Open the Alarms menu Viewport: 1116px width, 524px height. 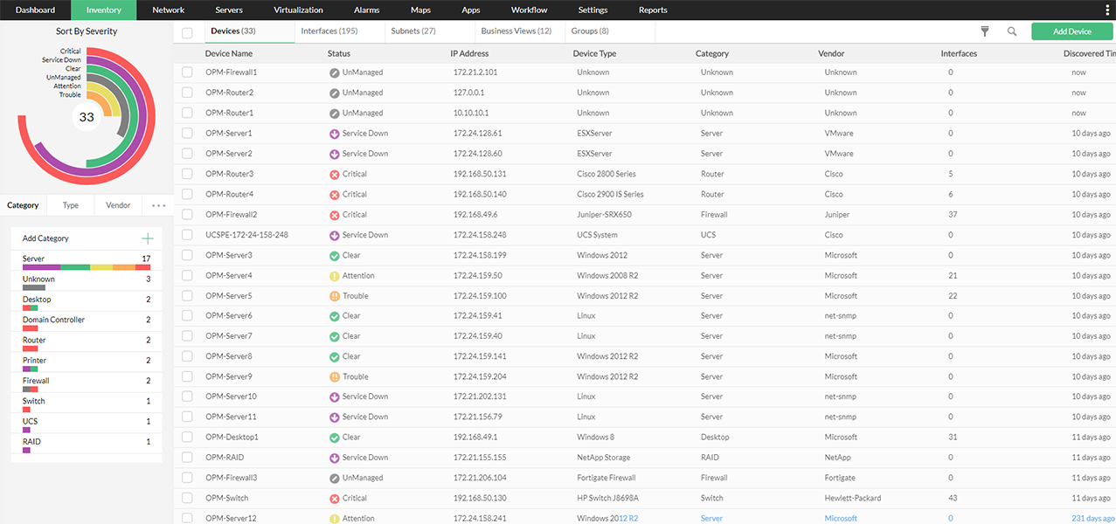click(x=366, y=10)
